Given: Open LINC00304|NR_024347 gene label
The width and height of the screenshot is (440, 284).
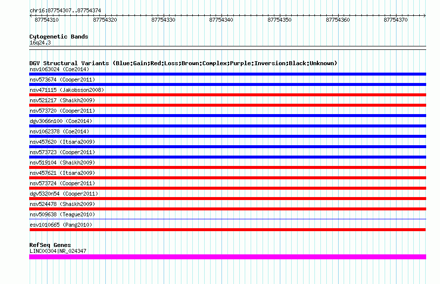Looking at the screenshot, I should click(x=58, y=251).
